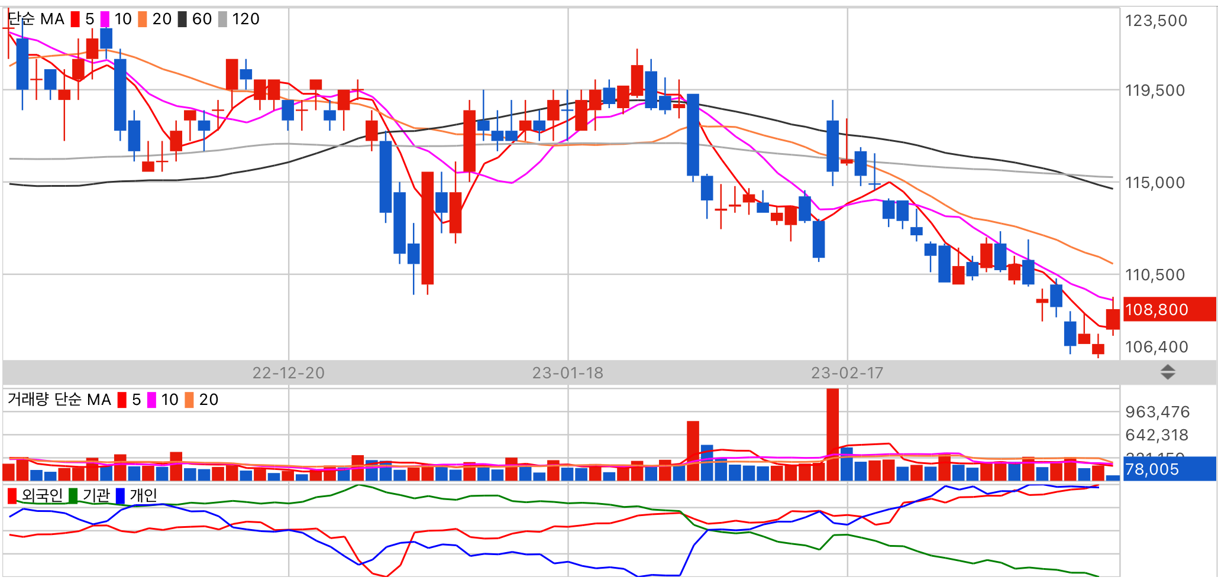This screenshot has height=587, width=1218.
Task: Click the blue 개인 legend swatch
Action: pyautogui.click(x=120, y=495)
